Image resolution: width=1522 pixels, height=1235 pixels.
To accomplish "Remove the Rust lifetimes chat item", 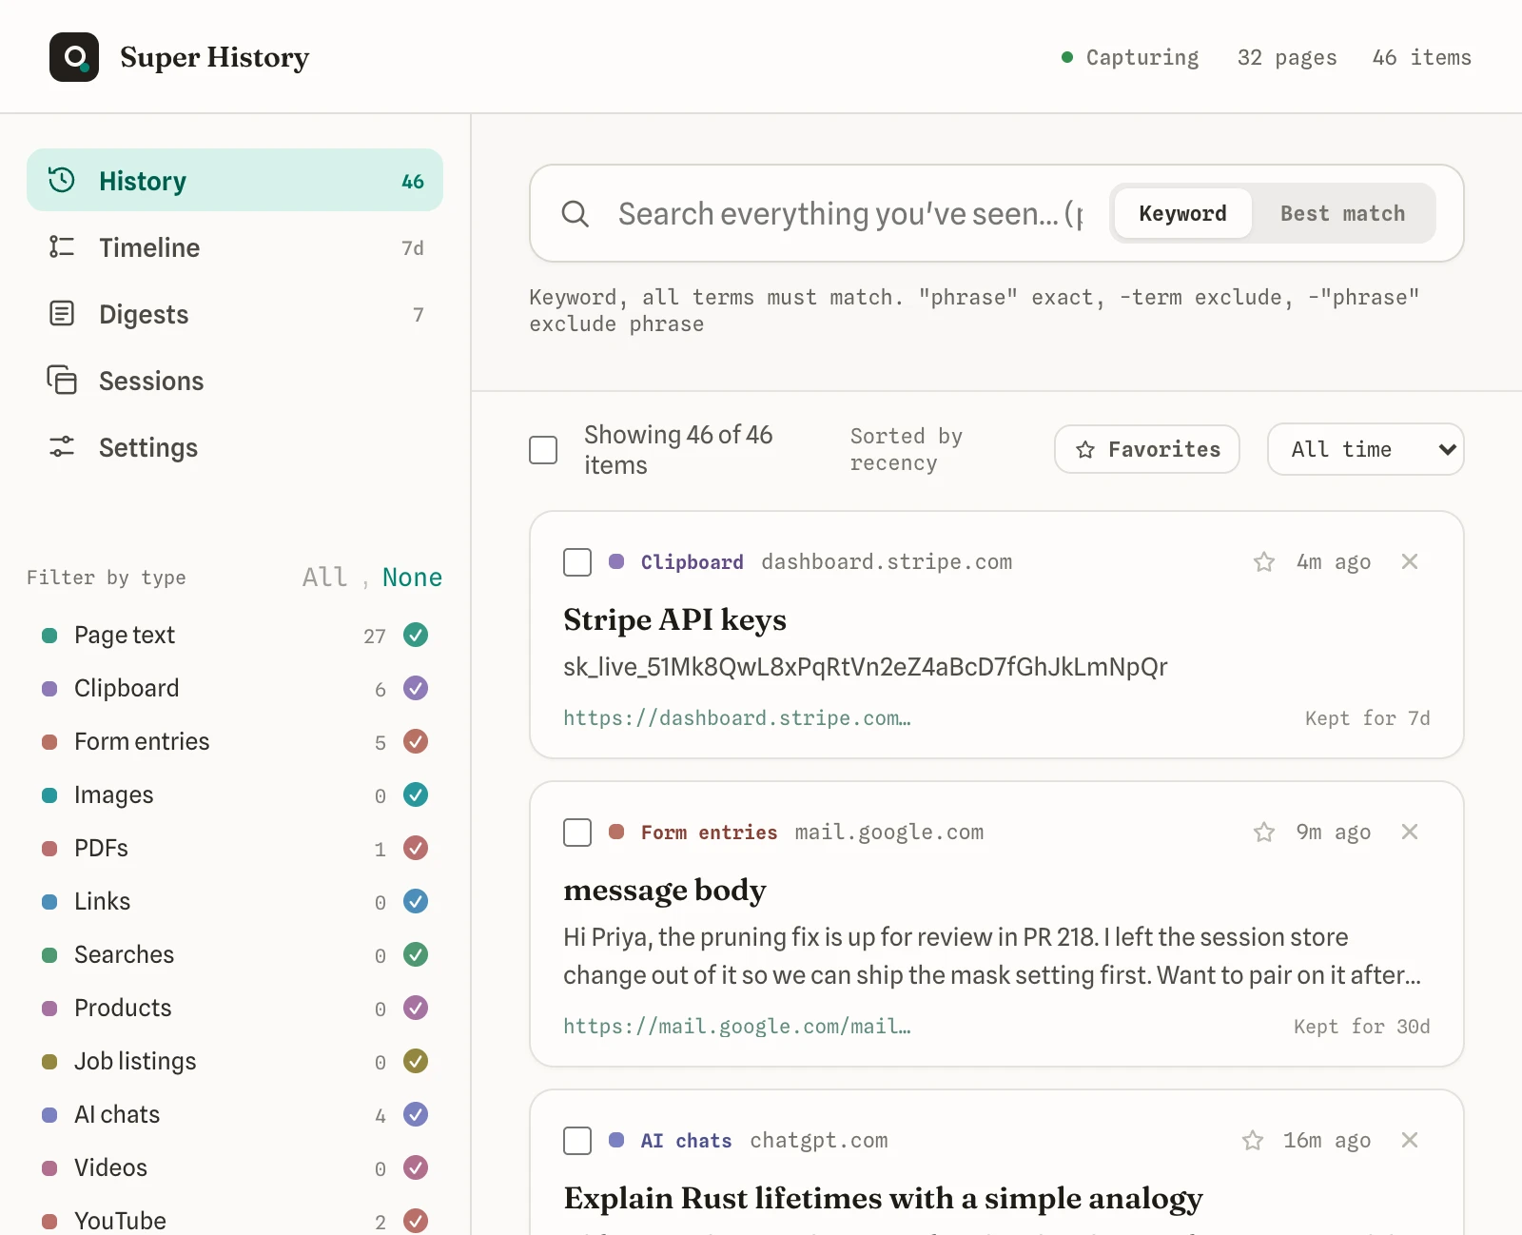I will (1410, 1140).
